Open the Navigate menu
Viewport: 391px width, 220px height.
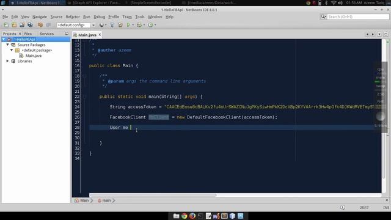tap(40, 16)
